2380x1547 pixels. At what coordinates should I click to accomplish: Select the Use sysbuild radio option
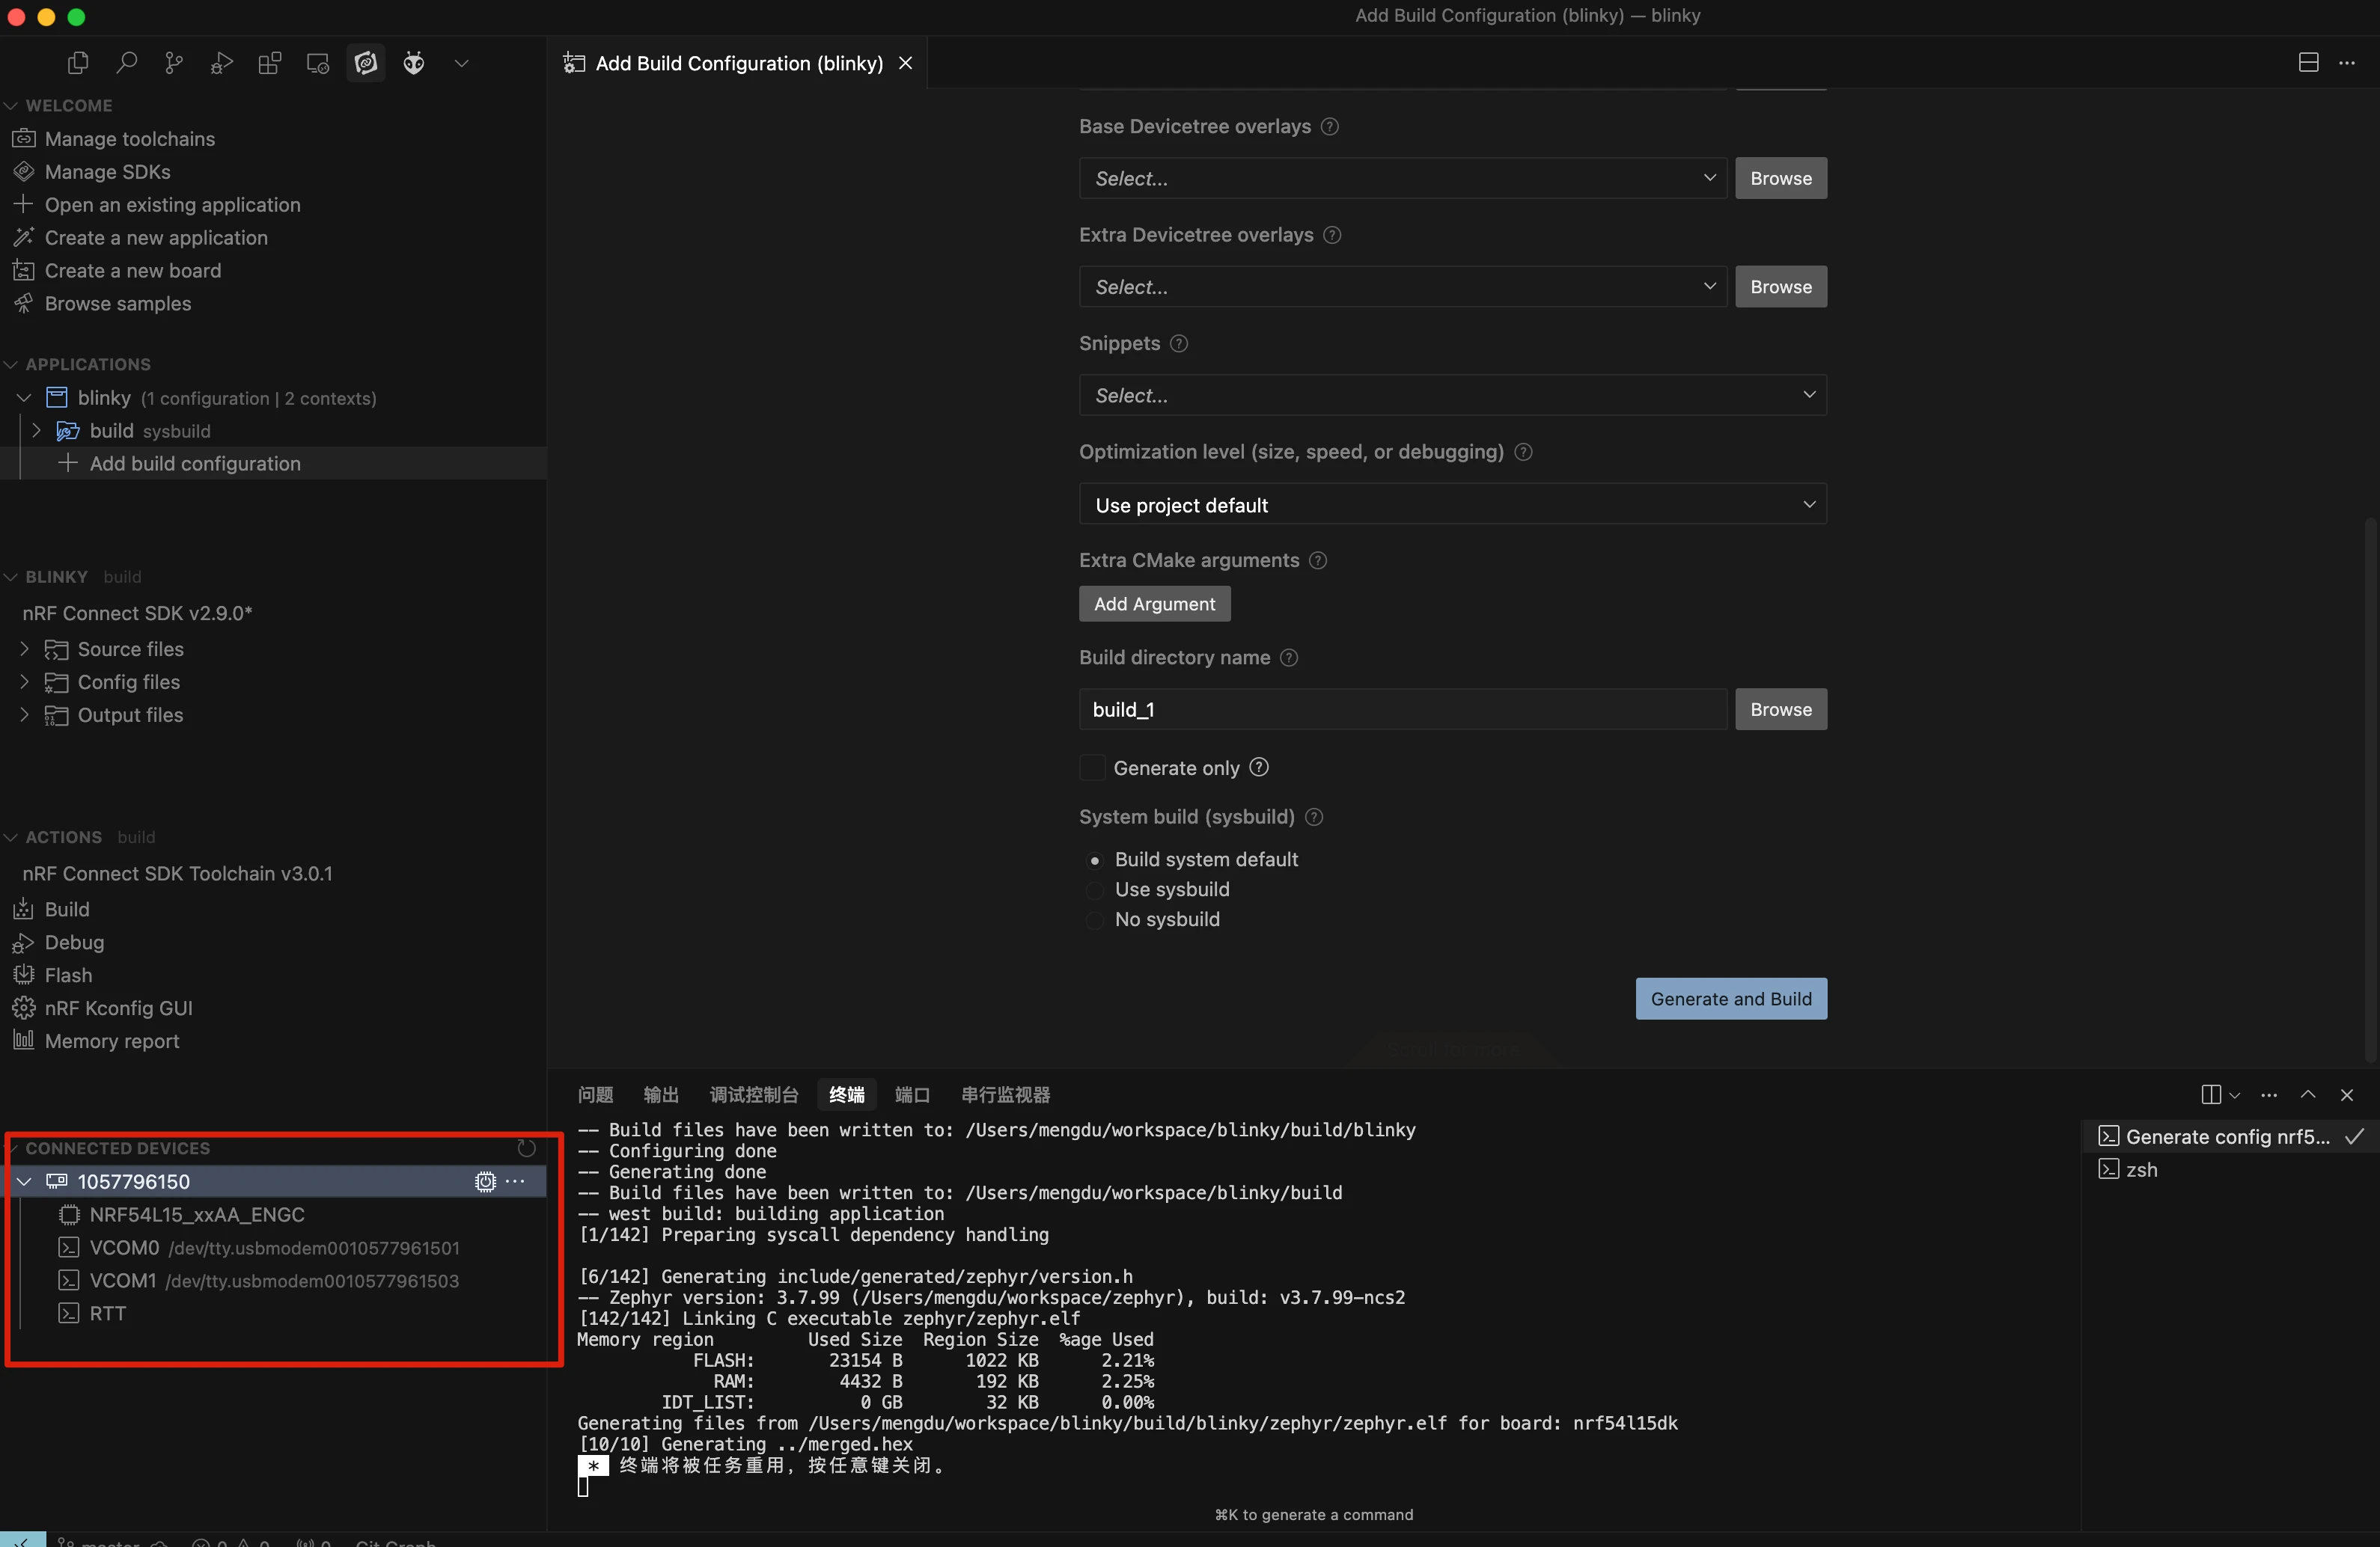[x=1095, y=889]
